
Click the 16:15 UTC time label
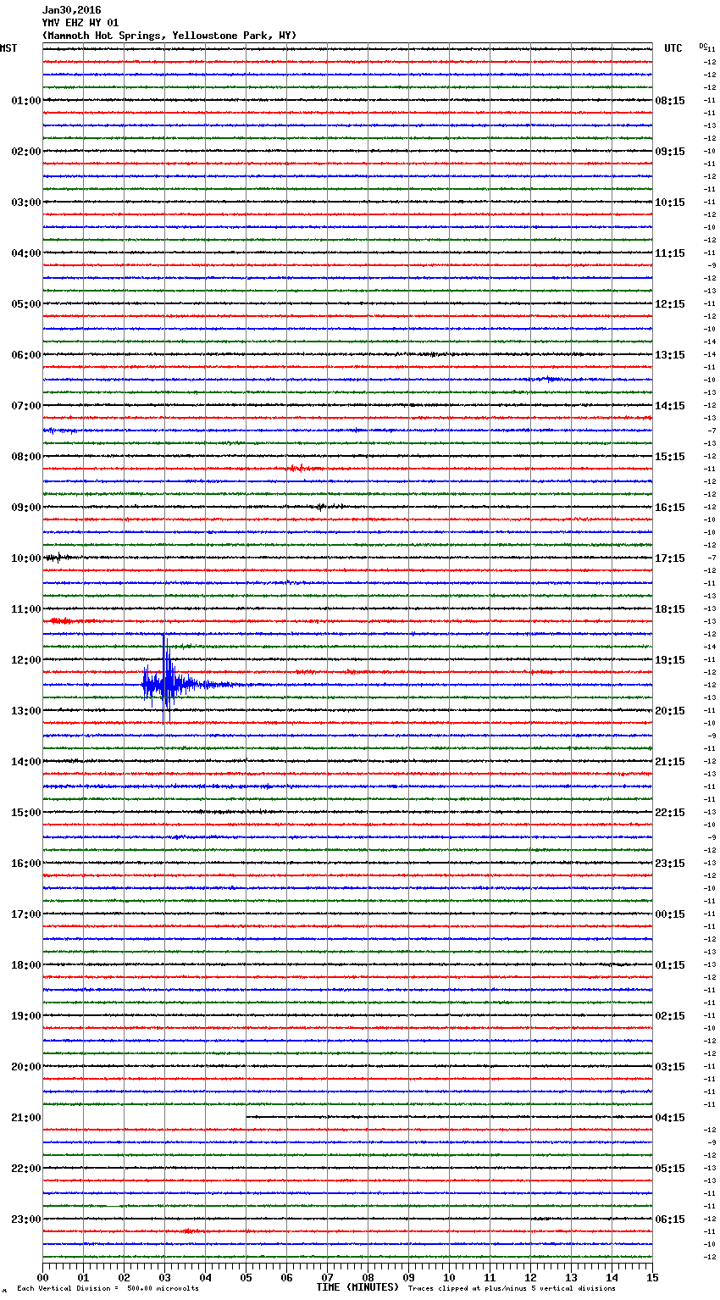670,508
